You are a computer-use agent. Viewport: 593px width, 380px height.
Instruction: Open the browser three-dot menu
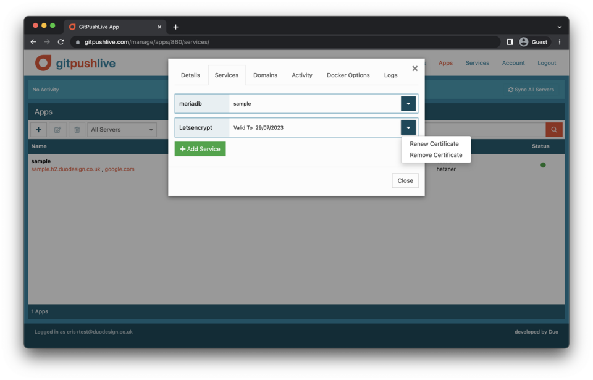(560, 42)
